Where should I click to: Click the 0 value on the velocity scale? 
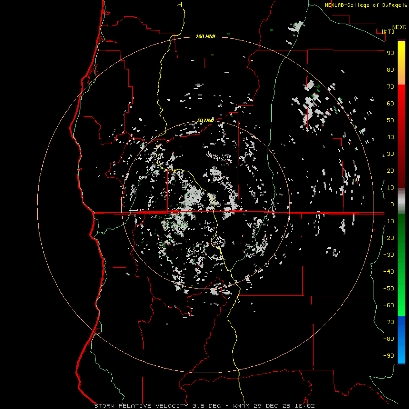pos(392,204)
